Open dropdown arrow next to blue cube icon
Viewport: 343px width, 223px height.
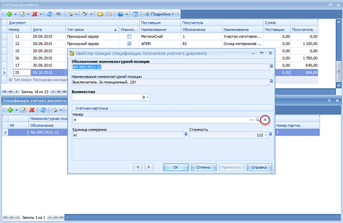[127, 14]
